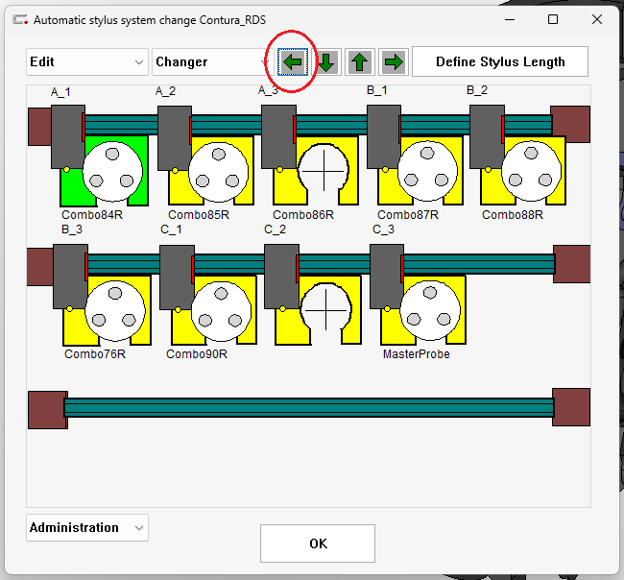Open the Changer dropdown

[x=211, y=62]
